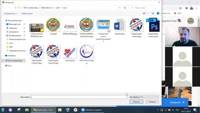This screenshot has height=113, width=200.
Task: Toggle the preview pane
Action: 152,13
